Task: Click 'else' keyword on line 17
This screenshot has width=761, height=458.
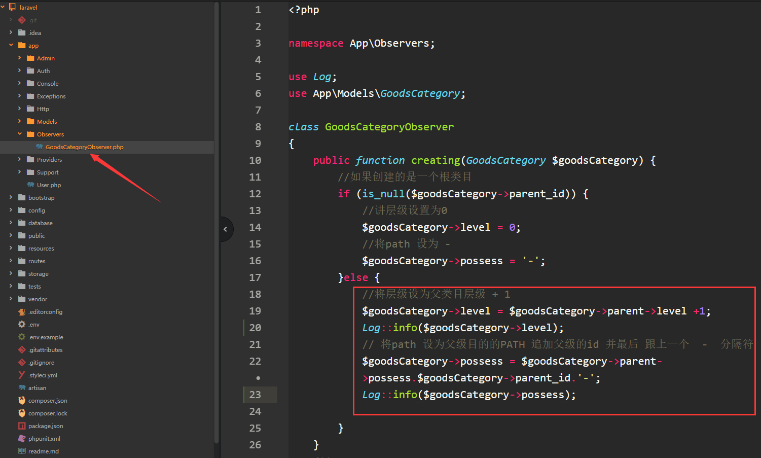Action: tap(356, 277)
